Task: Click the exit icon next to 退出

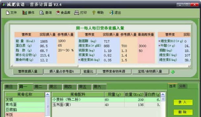Action: (x=111, y=13)
